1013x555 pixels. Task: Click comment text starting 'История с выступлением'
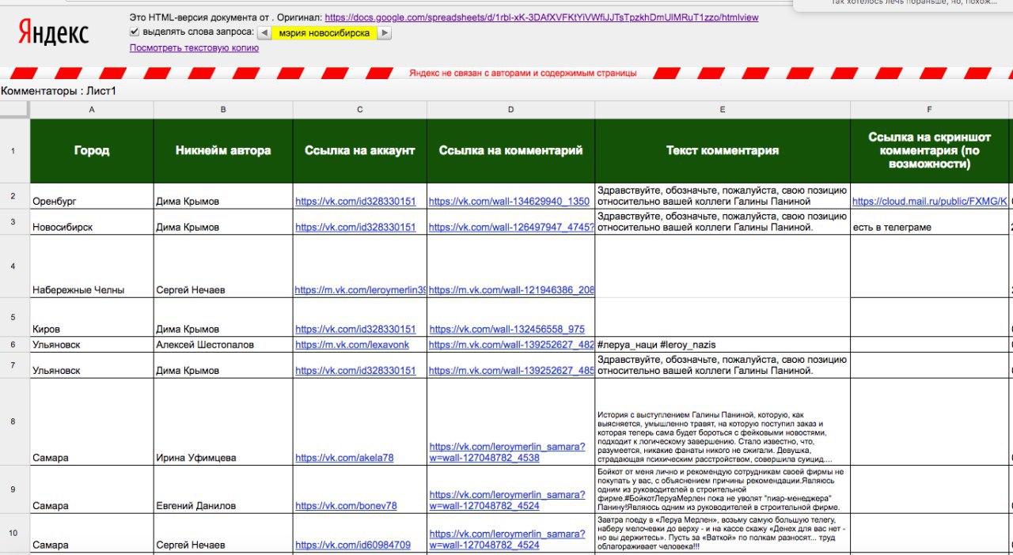pos(716,436)
